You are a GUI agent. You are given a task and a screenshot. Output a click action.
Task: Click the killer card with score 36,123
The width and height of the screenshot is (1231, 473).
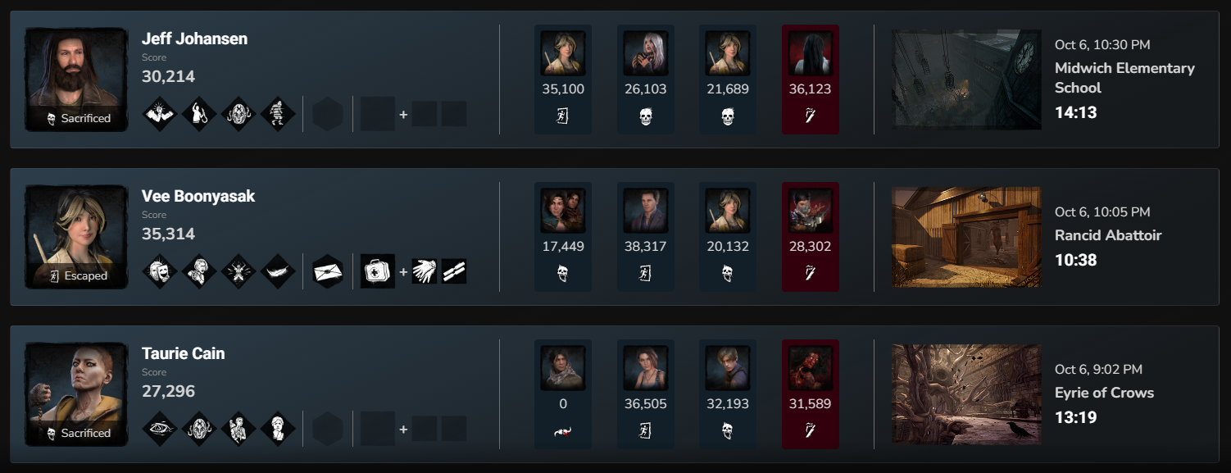(811, 79)
